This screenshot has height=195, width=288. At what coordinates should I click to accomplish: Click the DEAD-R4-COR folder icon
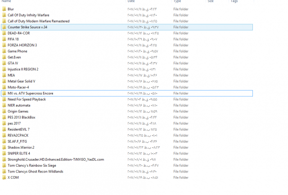4,33
